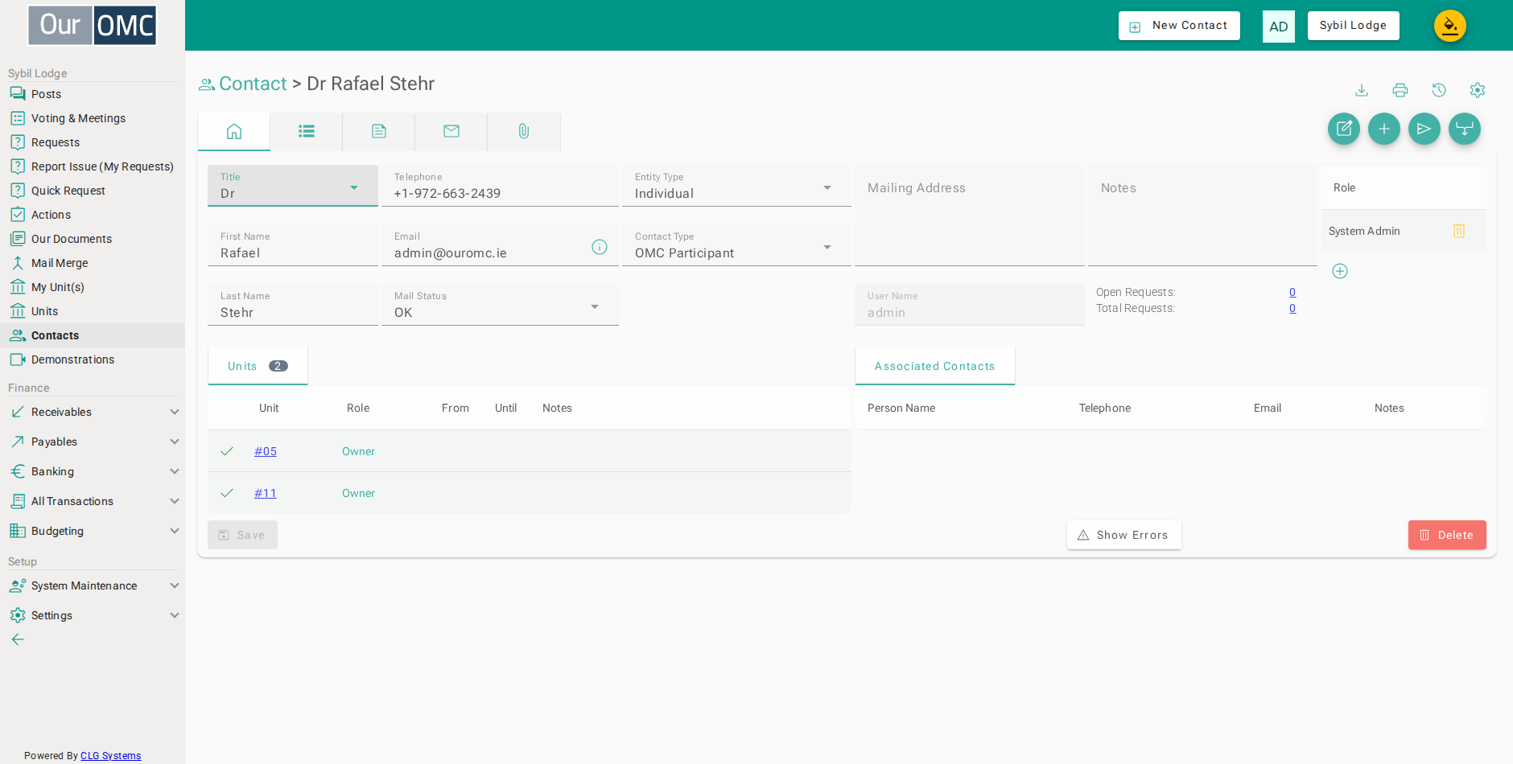
Task: Open unit #05 link
Action: click(266, 451)
